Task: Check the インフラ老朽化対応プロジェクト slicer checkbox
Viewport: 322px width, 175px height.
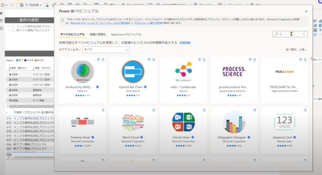Action: pos(14,27)
